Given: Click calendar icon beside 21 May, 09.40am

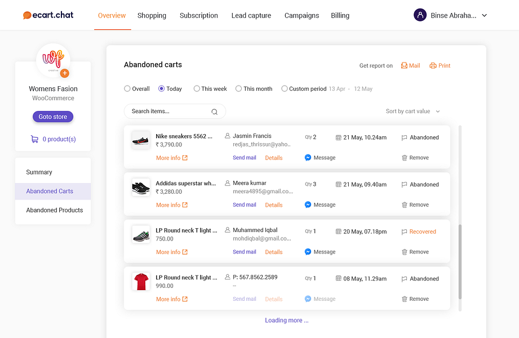Looking at the screenshot, I should click(x=338, y=184).
